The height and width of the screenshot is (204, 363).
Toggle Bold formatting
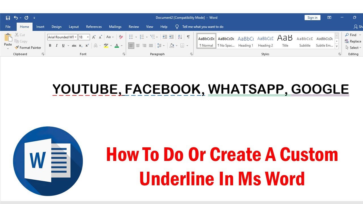50,46
